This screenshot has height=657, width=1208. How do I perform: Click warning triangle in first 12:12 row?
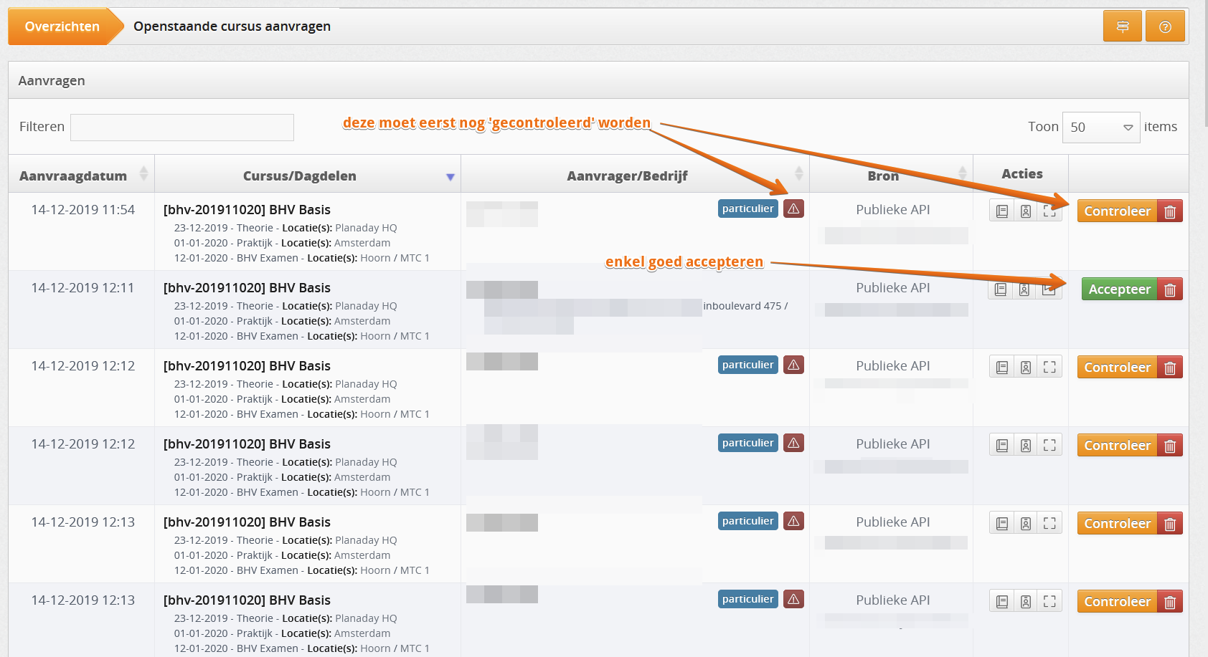coord(793,365)
